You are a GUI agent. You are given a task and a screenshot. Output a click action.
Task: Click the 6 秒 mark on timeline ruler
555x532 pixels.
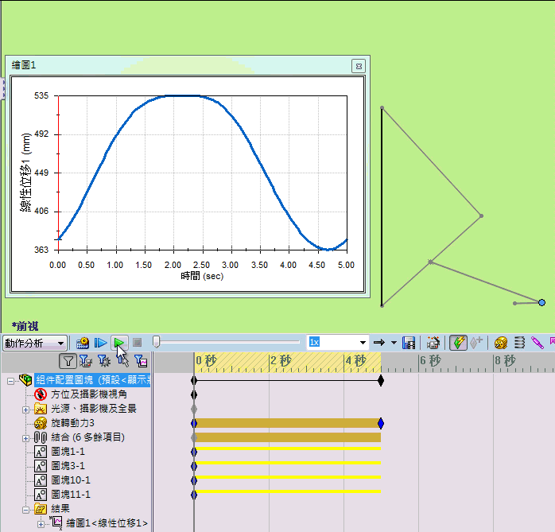pos(430,361)
